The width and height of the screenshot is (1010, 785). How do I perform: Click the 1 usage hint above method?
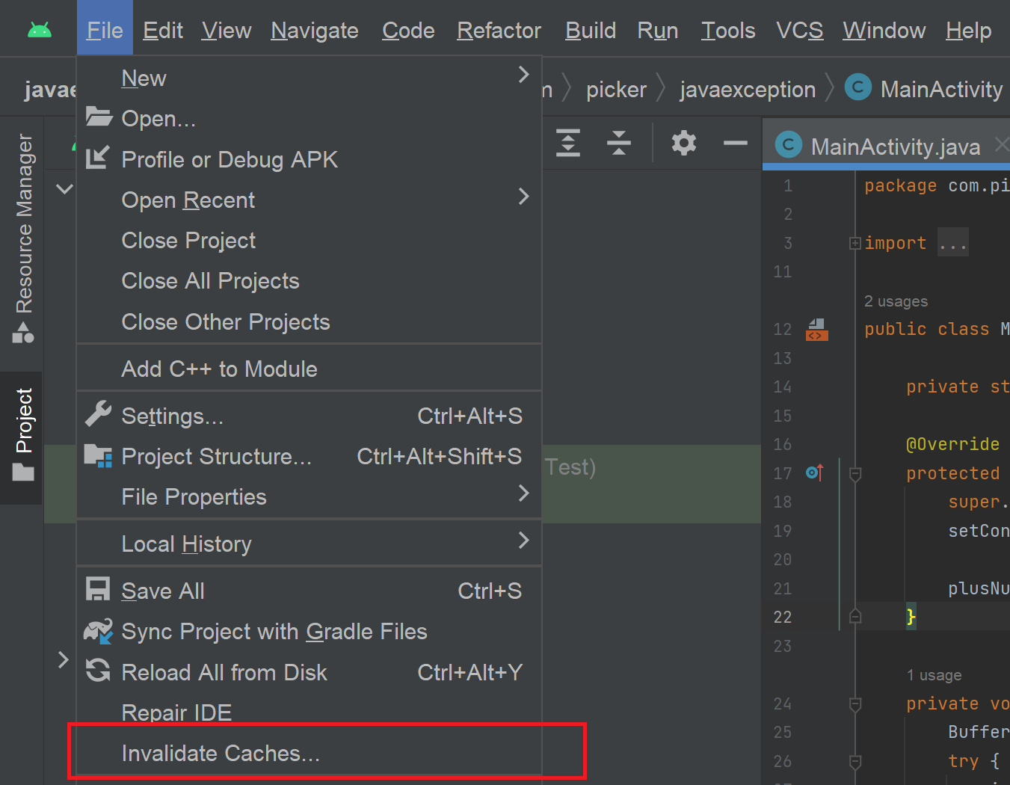coord(934,674)
